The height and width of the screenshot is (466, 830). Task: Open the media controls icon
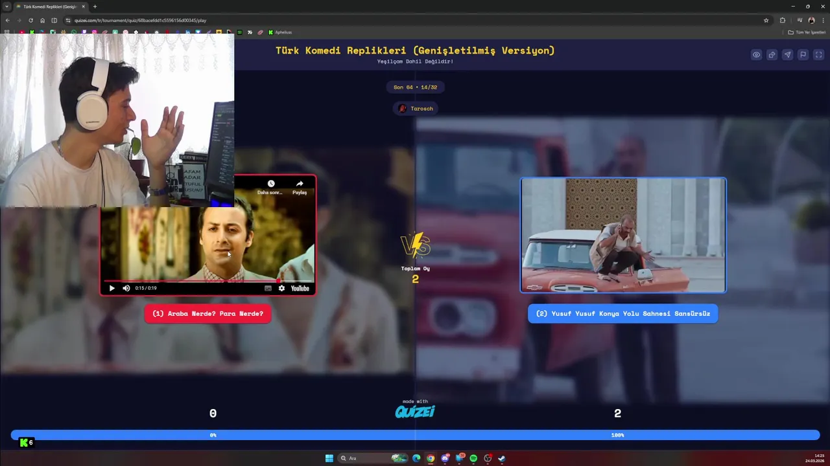(x=800, y=20)
